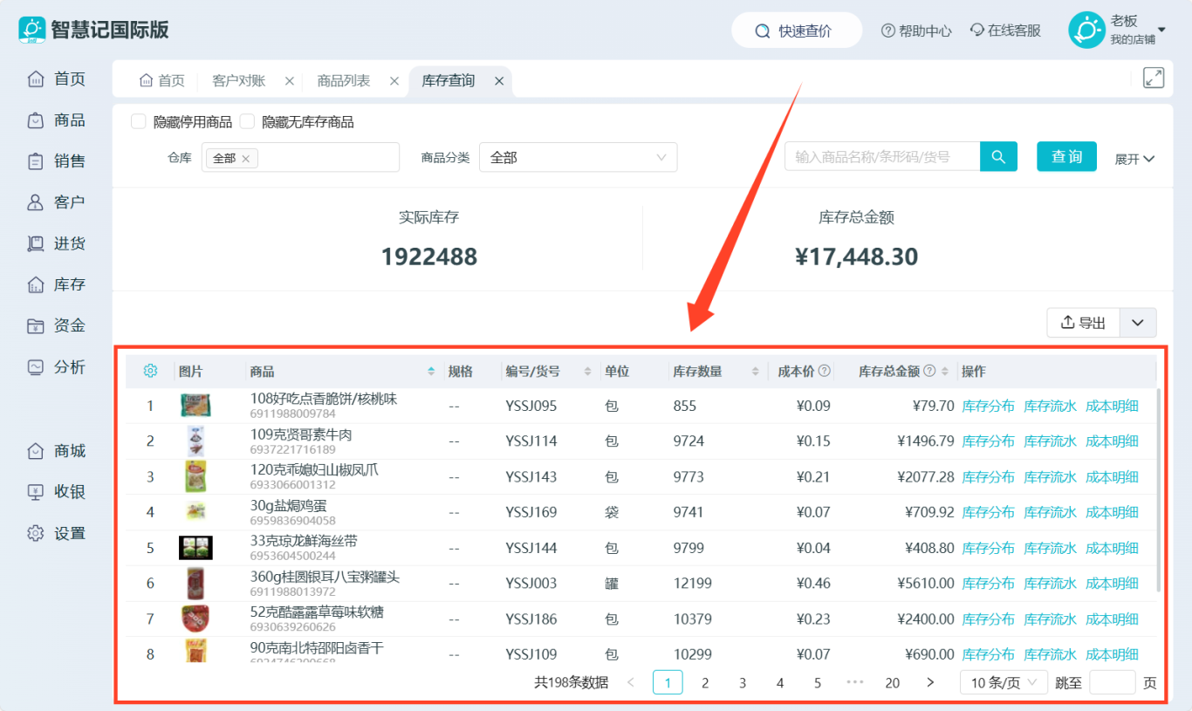
Task: Open 快速查价 quick price search
Action: (x=796, y=31)
